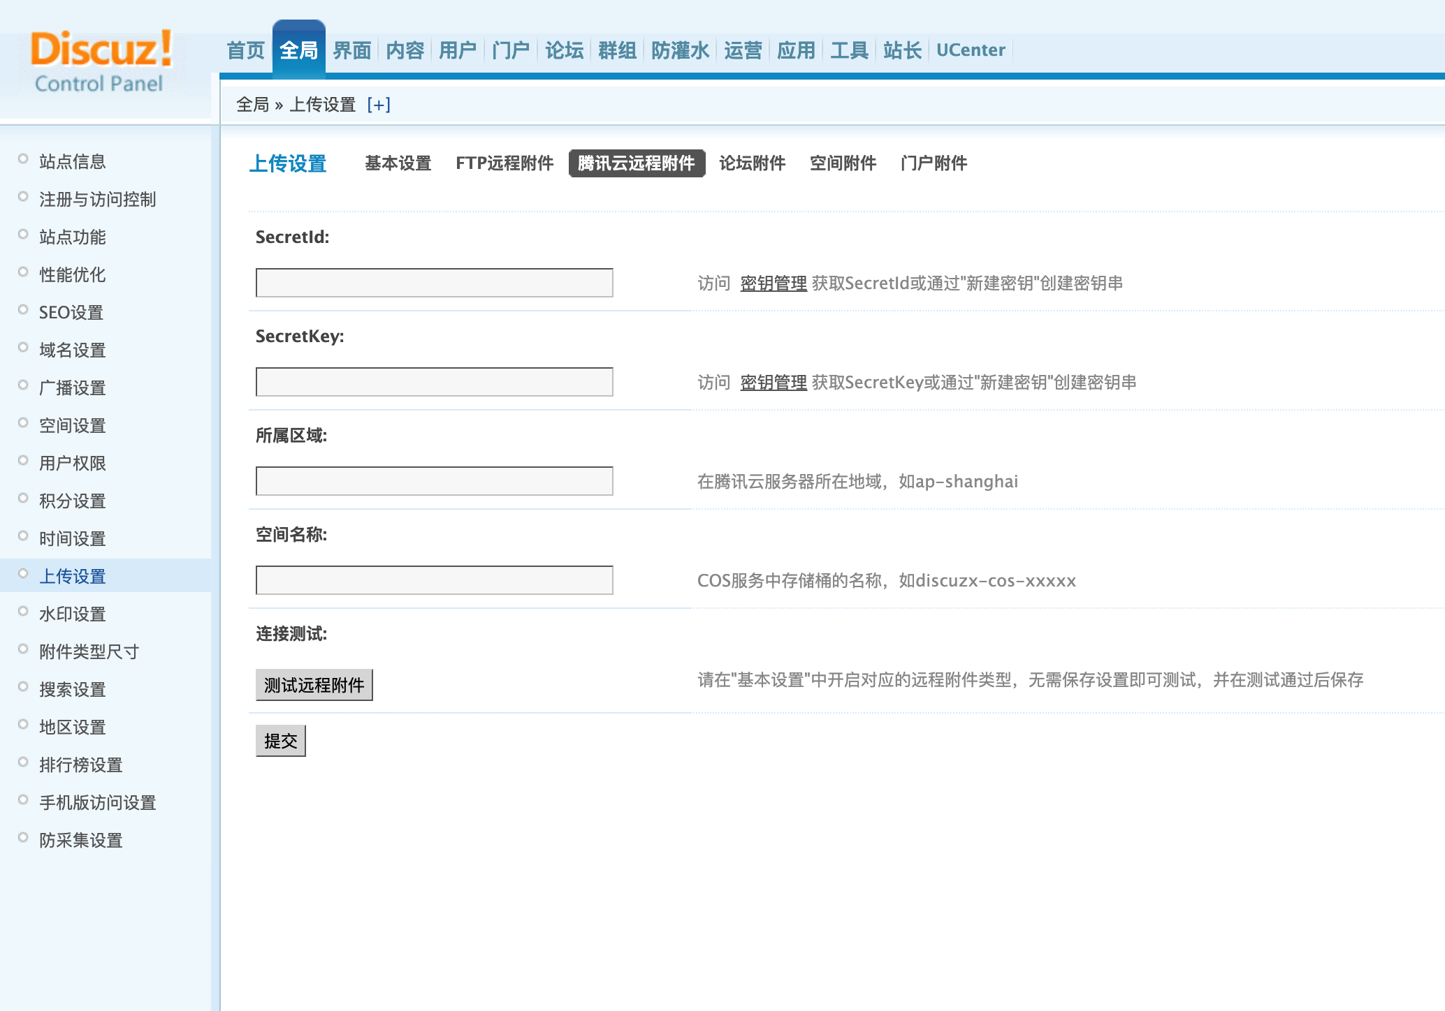Click the SecretKey input field
The height and width of the screenshot is (1011, 1445).
tap(434, 382)
